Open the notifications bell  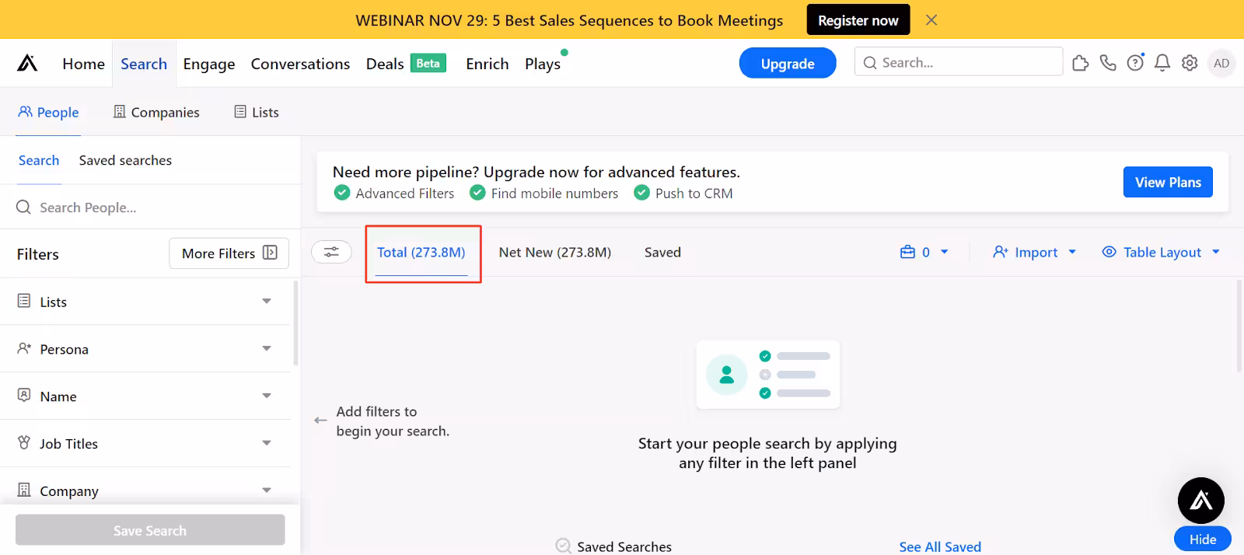1162,63
